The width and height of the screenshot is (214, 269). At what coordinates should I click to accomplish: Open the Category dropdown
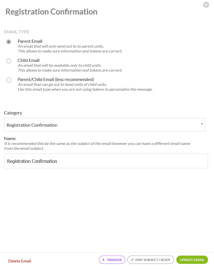click(x=104, y=125)
